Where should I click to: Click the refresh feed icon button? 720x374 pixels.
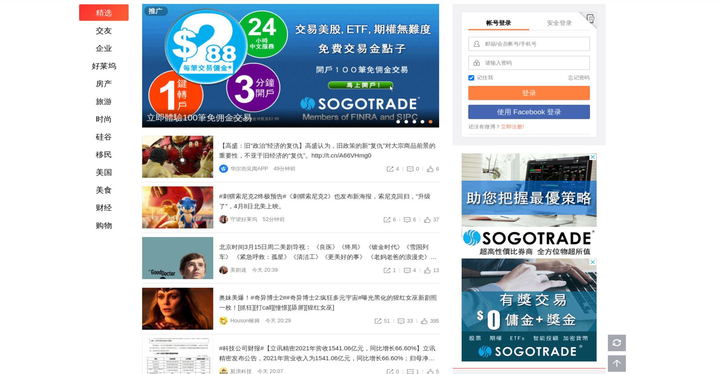click(x=616, y=343)
